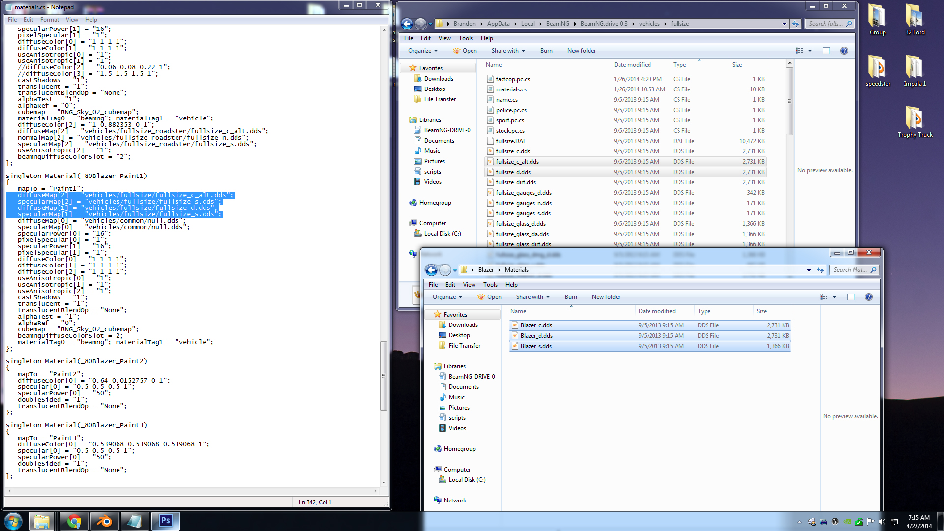This screenshot has width=944, height=531.
Task: Go back in the Materials folder window
Action: [x=431, y=270]
